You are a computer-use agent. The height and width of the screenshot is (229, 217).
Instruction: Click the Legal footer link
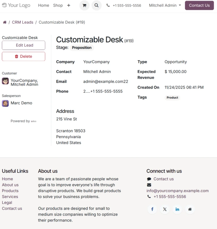[x=7, y=203]
